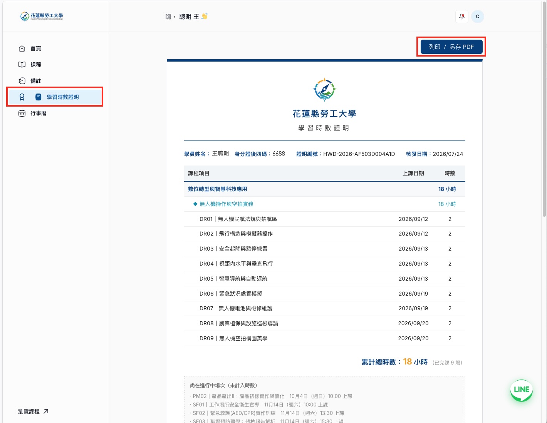This screenshot has width=547, height=423.
Task: Click the book icon beside 課程
Action: click(x=22, y=65)
